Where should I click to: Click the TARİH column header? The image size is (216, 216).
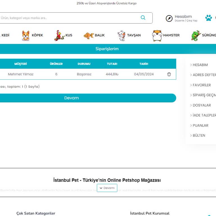(144, 64)
